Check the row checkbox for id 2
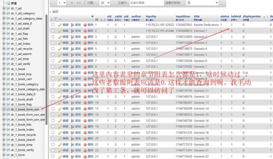This screenshot has width=273, height=159. tap(53, 31)
